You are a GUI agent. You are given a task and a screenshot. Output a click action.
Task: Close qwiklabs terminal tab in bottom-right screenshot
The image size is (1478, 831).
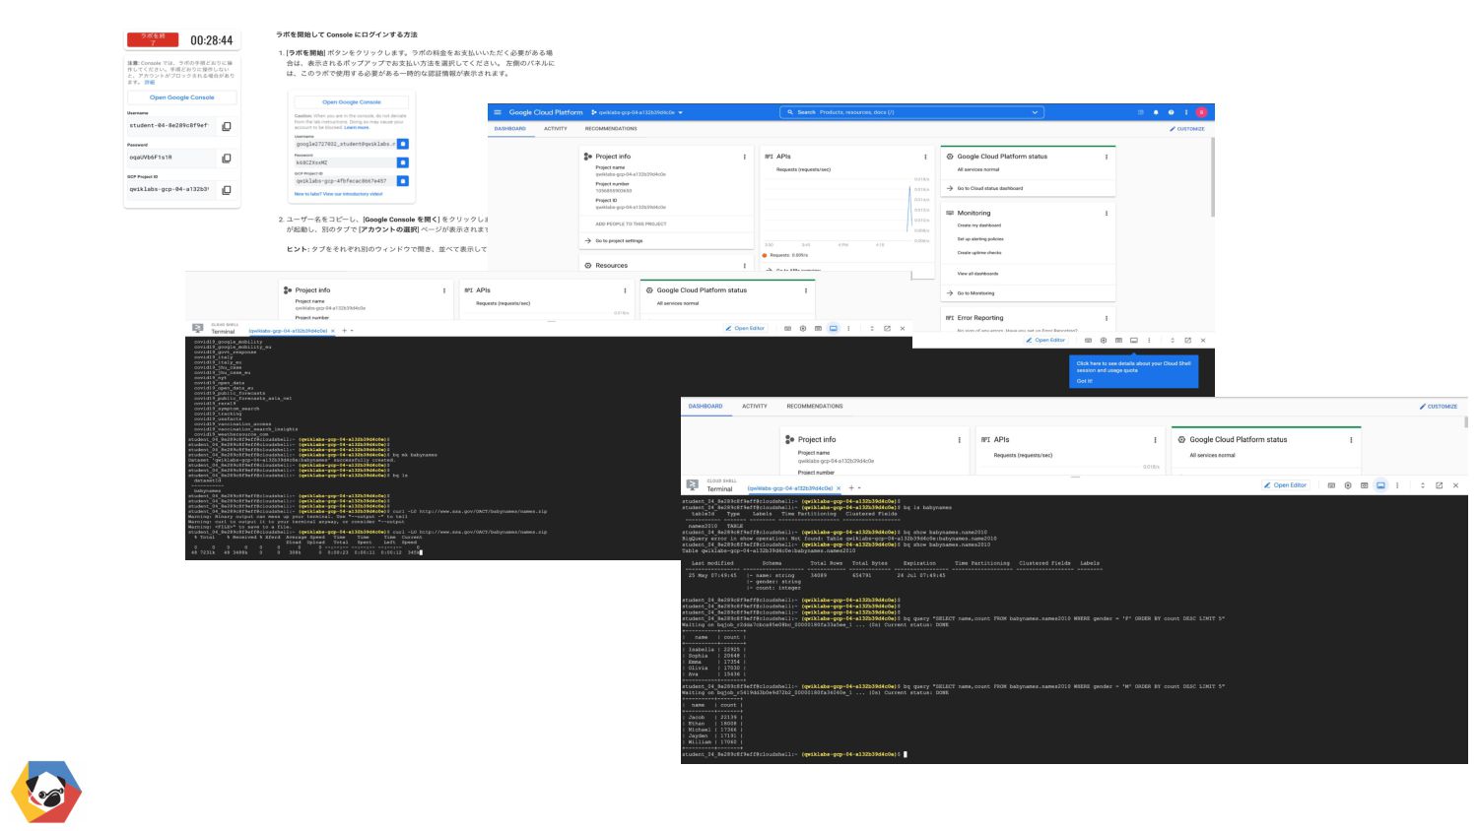tap(840, 488)
